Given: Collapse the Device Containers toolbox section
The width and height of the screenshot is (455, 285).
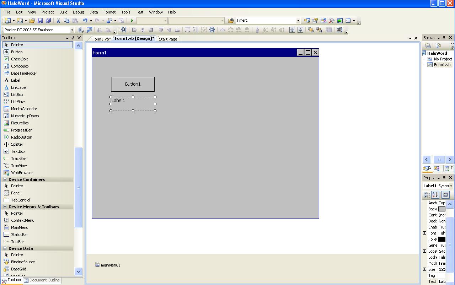Looking at the screenshot, I should click(5, 179).
